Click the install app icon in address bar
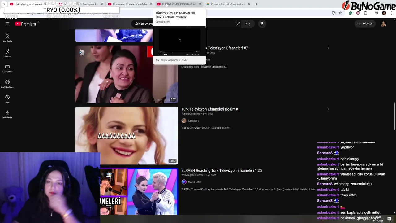 pos(334,13)
